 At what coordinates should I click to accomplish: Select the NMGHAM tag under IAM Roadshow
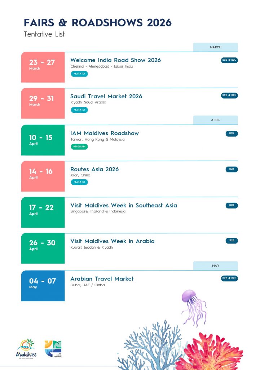coord(79,146)
